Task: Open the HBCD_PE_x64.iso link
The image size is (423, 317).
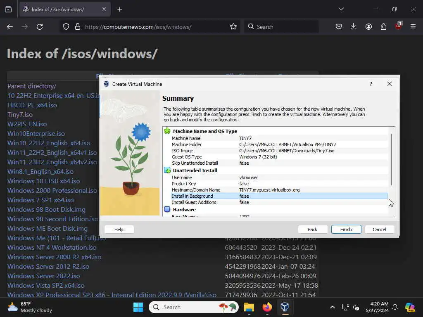Action: tap(32, 105)
